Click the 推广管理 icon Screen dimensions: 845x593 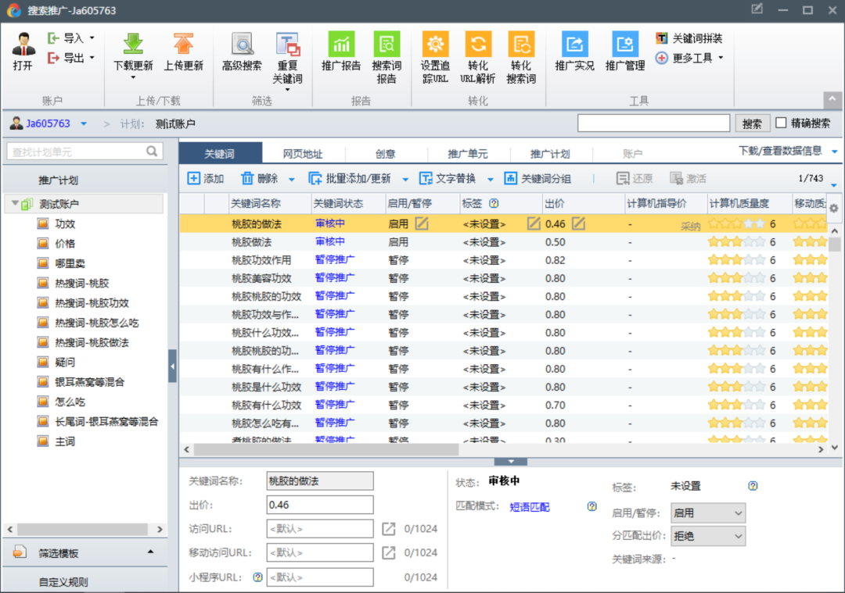tap(624, 44)
